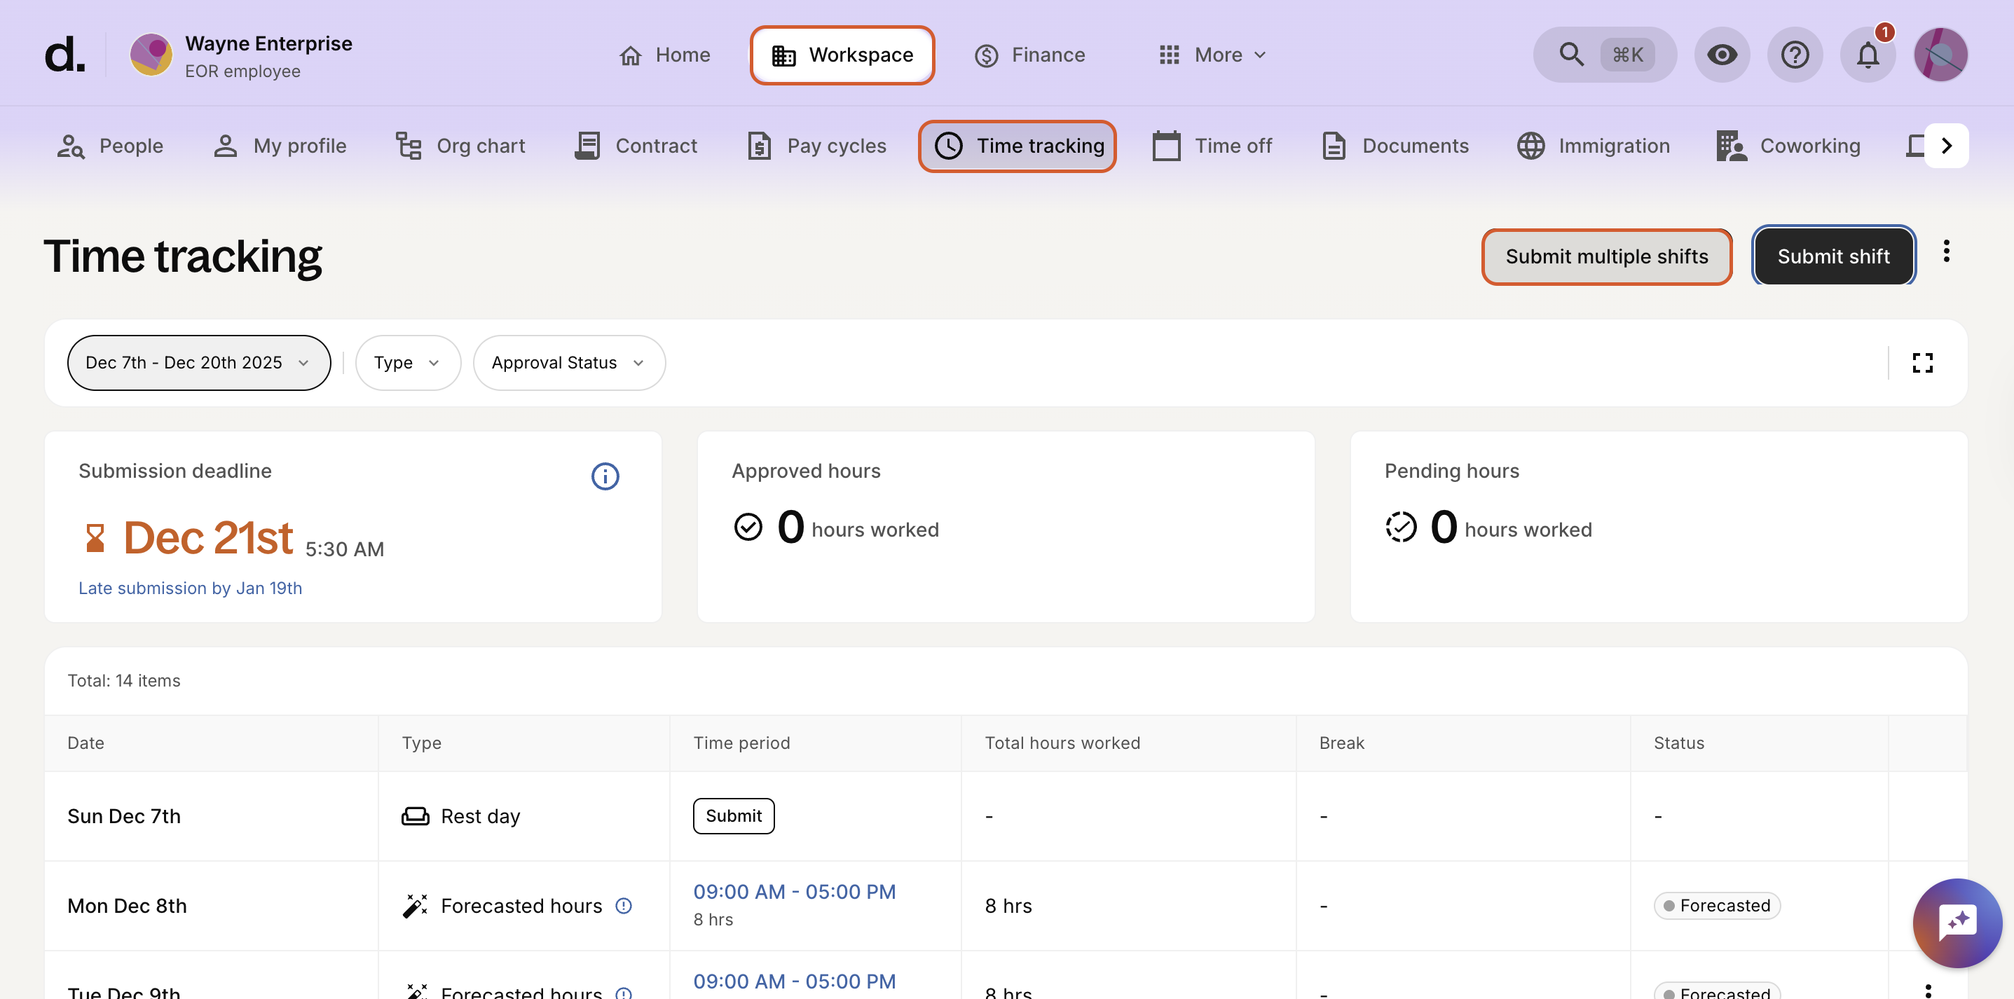Toggle the eye visibility icon in header
The height and width of the screenshot is (999, 2014).
point(1722,55)
